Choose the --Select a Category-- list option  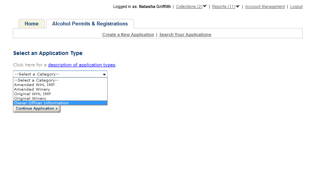pos(36,80)
